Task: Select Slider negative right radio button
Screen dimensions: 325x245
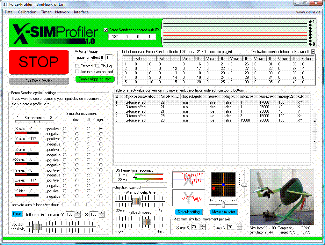Action: pyautogui.click(x=101, y=196)
